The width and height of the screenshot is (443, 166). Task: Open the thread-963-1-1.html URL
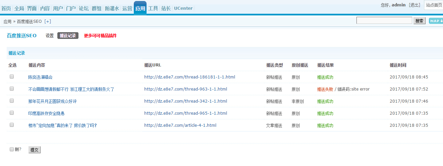(x=185, y=89)
